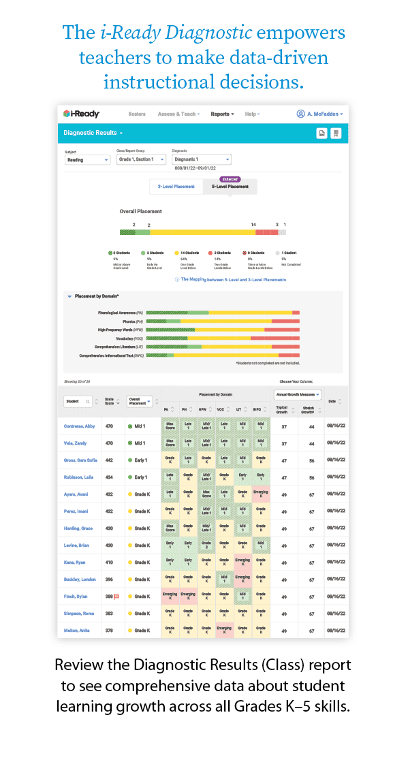Open the A. McFadden account dropdown arrow
Screen dimensions: 408x762
(341, 114)
